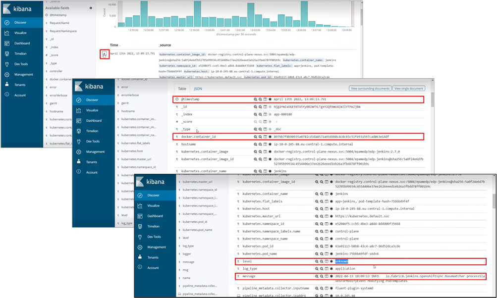This screenshot has height=298, width=497.
Task: Click 'https://kubernetes.default.svc' master_url value
Action: click(x=362, y=216)
